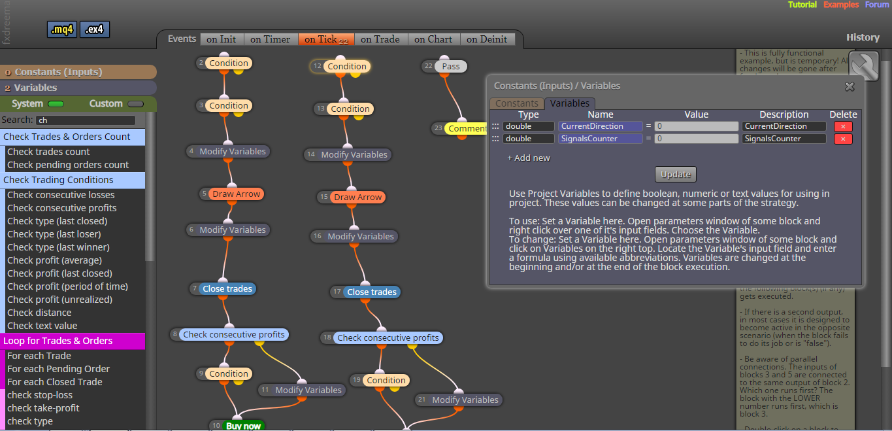Click the .ex4 export icon

(x=95, y=29)
